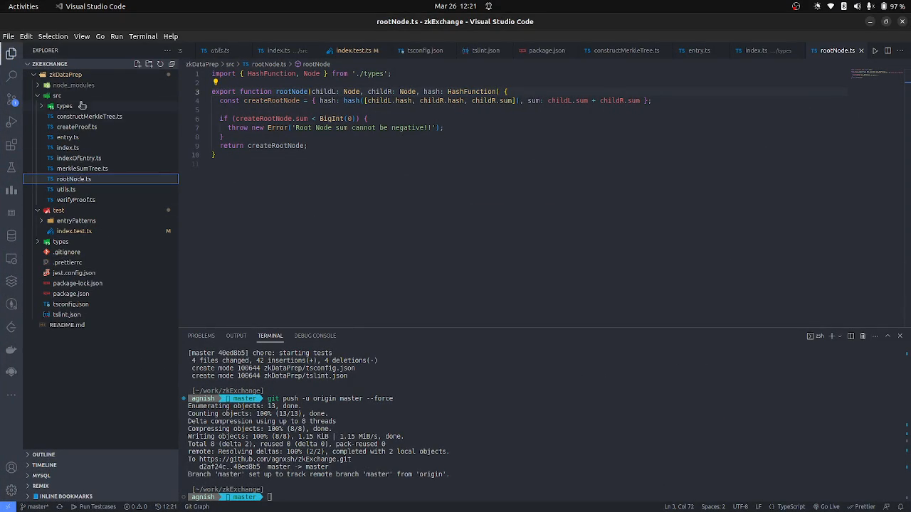Open Git Graph from status bar
Viewport: 911px width, 512px height.
(x=197, y=506)
